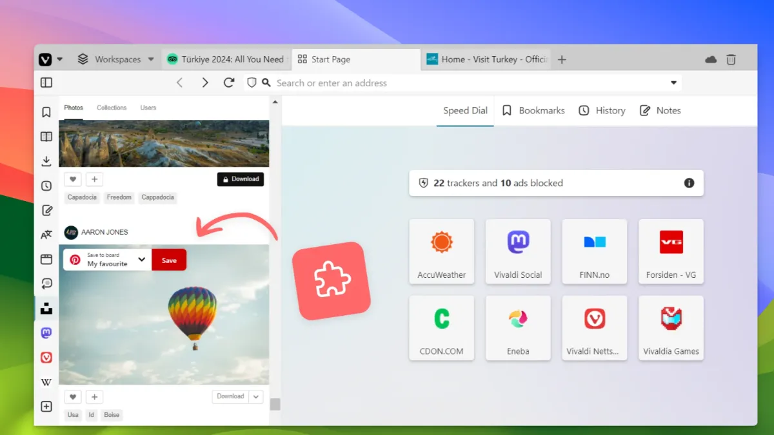Image resolution: width=774 pixels, height=435 pixels.
Task: Go forward in history
Action: point(204,82)
